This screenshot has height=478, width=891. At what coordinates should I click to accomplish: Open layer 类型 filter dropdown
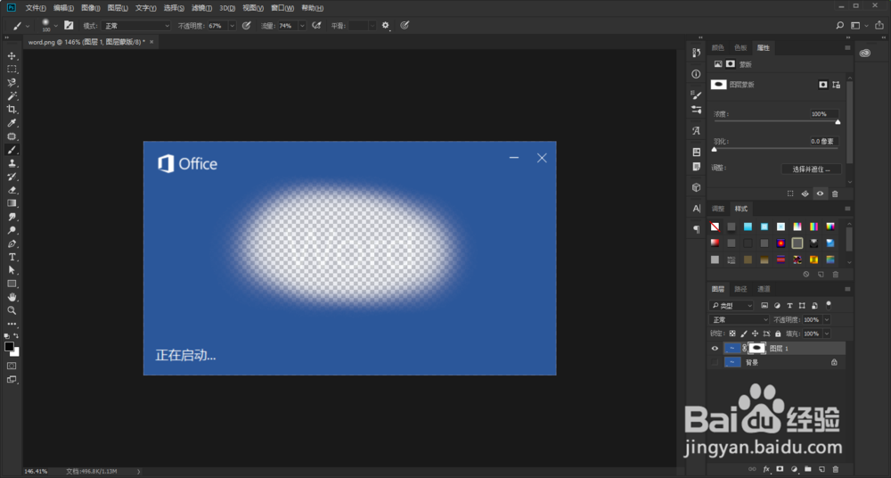coord(732,306)
